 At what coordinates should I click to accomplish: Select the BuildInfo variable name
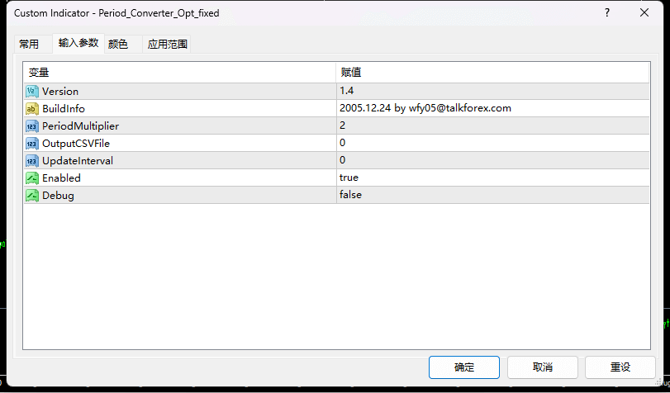[64, 109]
